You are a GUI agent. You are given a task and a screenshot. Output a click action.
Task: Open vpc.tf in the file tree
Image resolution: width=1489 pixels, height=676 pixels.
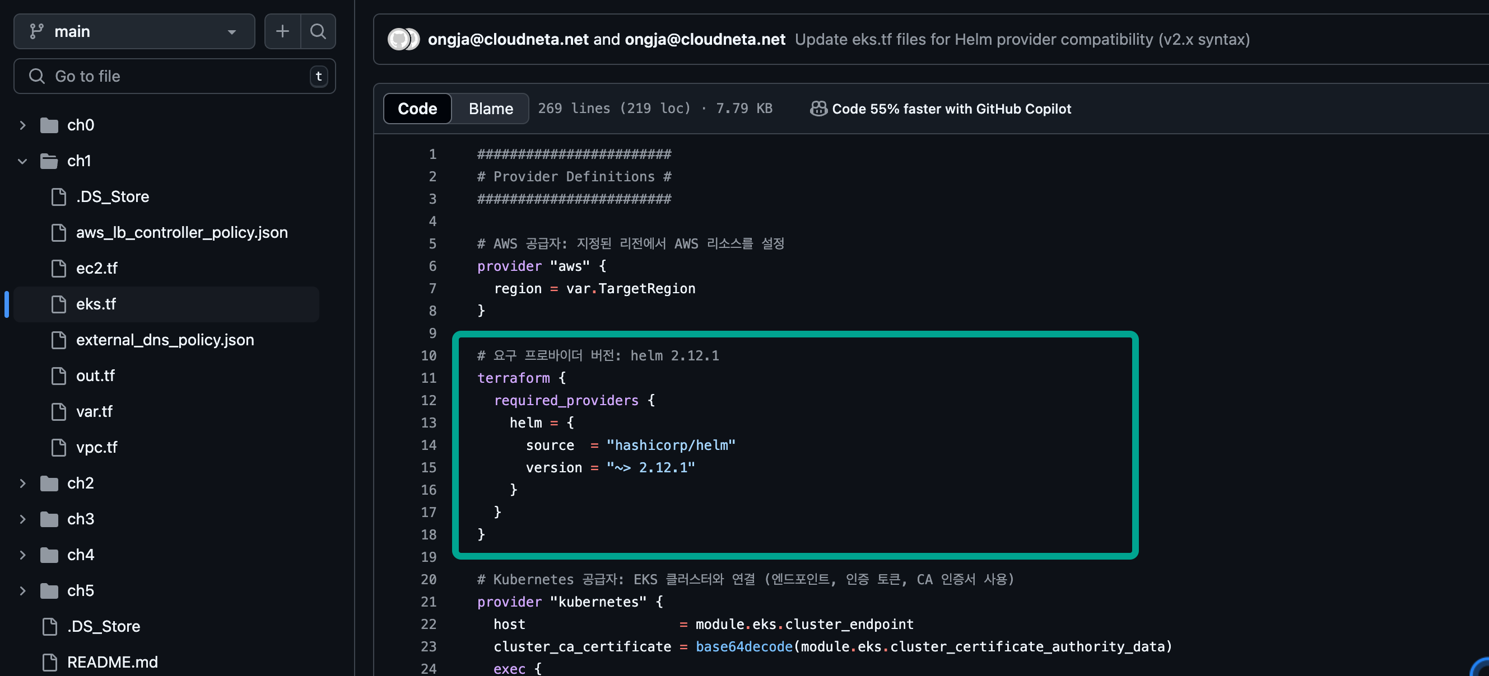[x=96, y=447]
